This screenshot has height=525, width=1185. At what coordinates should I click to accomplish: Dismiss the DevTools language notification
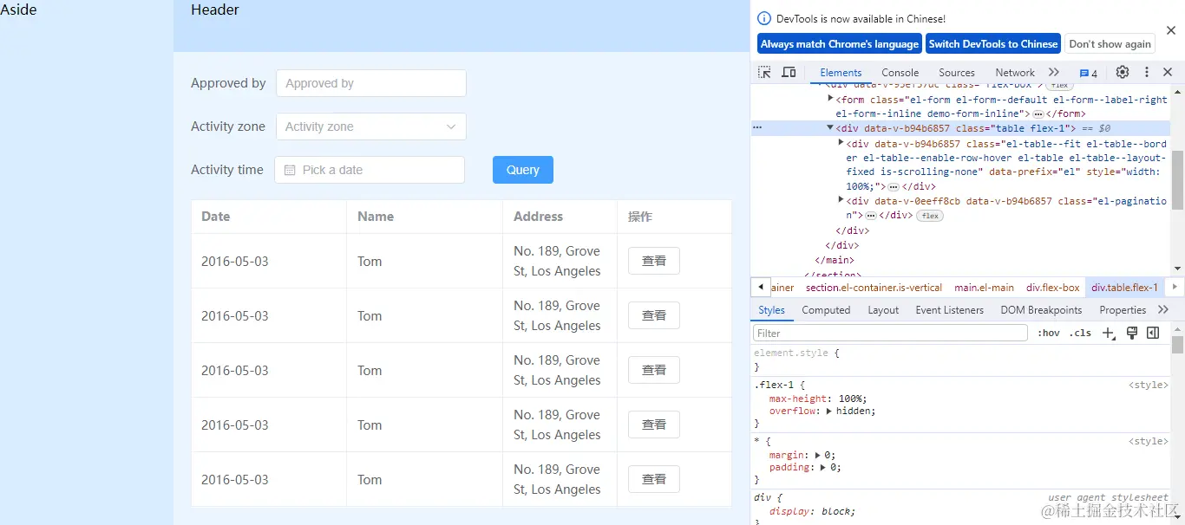point(1170,30)
